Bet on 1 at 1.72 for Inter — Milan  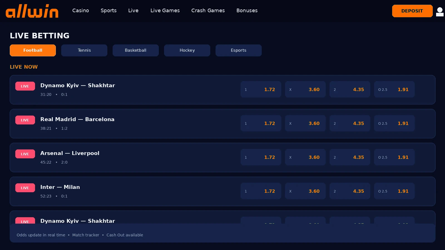[261, 191]
